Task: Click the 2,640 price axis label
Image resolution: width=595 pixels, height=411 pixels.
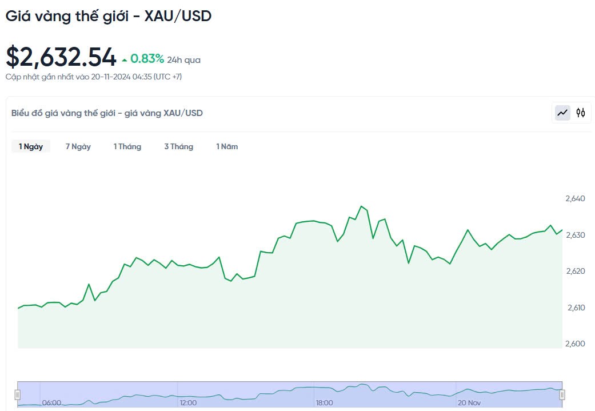Action: (x=576, y=198)
